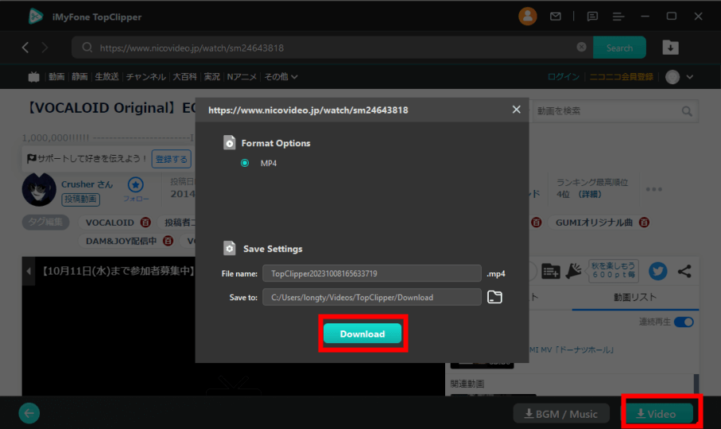Click the Save to path field
This screenshot has height=429, width=721.
(371, 297)
